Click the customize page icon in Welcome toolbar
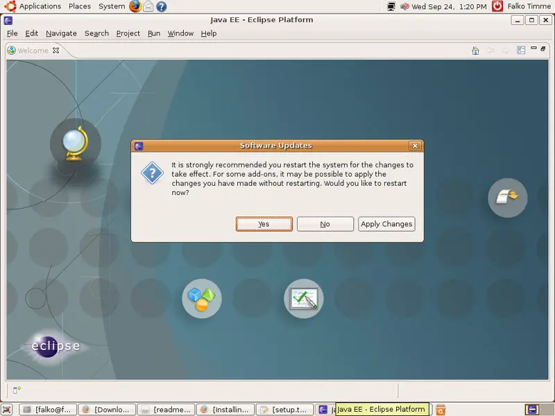555x416 pixels. tap(521, 50)
